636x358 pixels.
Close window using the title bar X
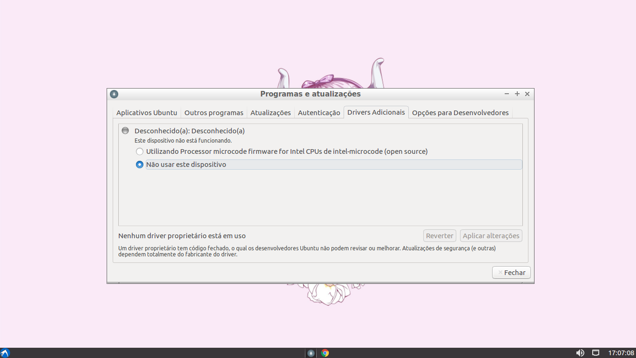pos(528,94)
